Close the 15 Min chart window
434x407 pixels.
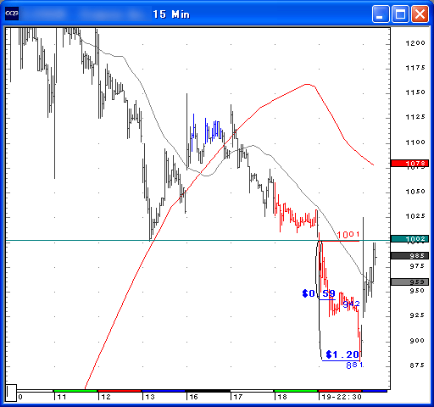pos(420,14)
